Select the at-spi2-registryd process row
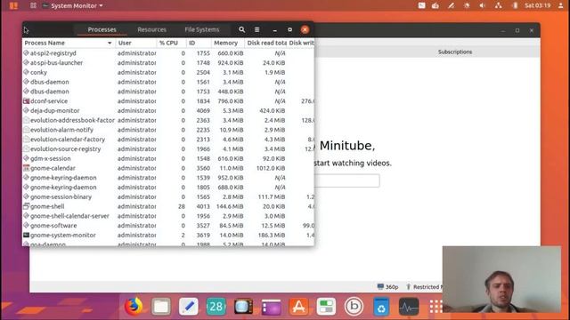This screenshot has width=570, height=320. click(x=168, y=53)
